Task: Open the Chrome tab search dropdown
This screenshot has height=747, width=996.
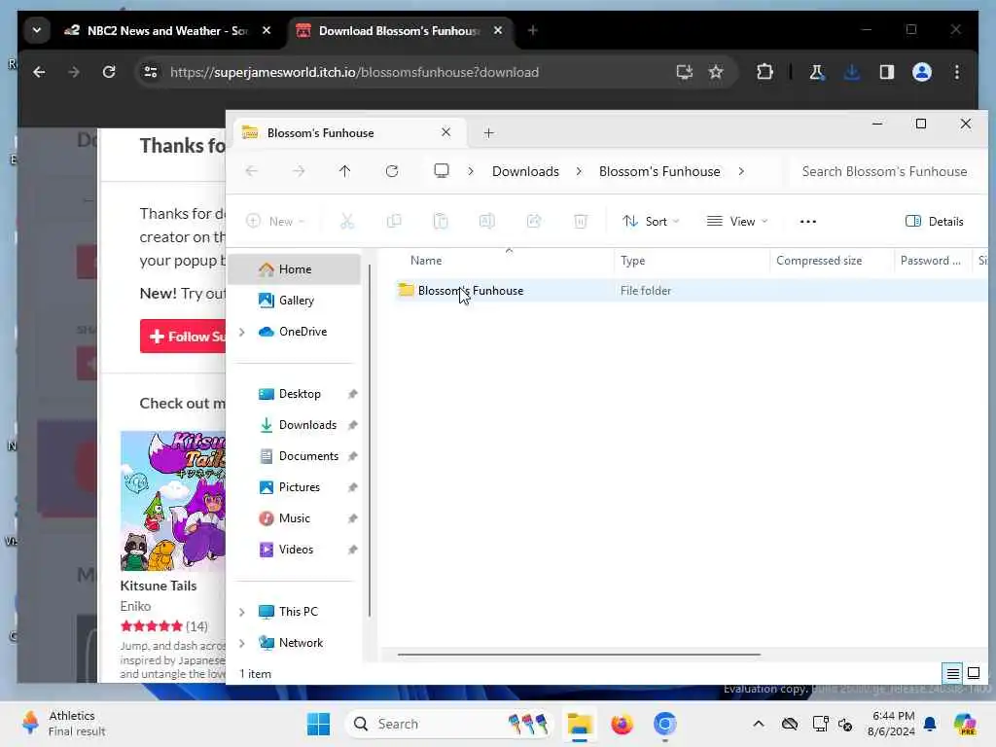Action: tap(37, 30)
